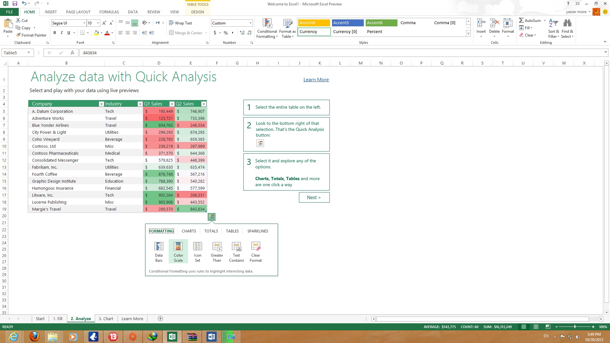The height and width of the screenshot is (343, 610).
Task: Undo the last action
Action: [x=24, y=3]
